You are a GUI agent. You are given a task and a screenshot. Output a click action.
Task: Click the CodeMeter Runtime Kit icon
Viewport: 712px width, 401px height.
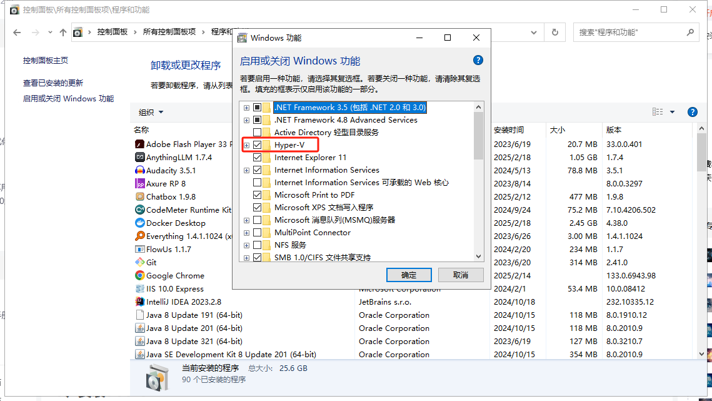pyautogui.click(x=140, y=210)
